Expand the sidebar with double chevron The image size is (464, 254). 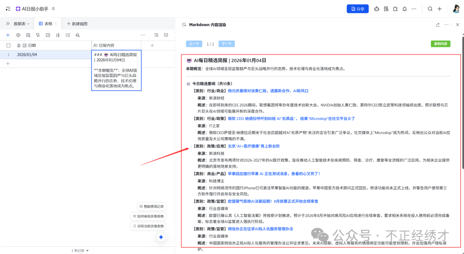[8, 24]
